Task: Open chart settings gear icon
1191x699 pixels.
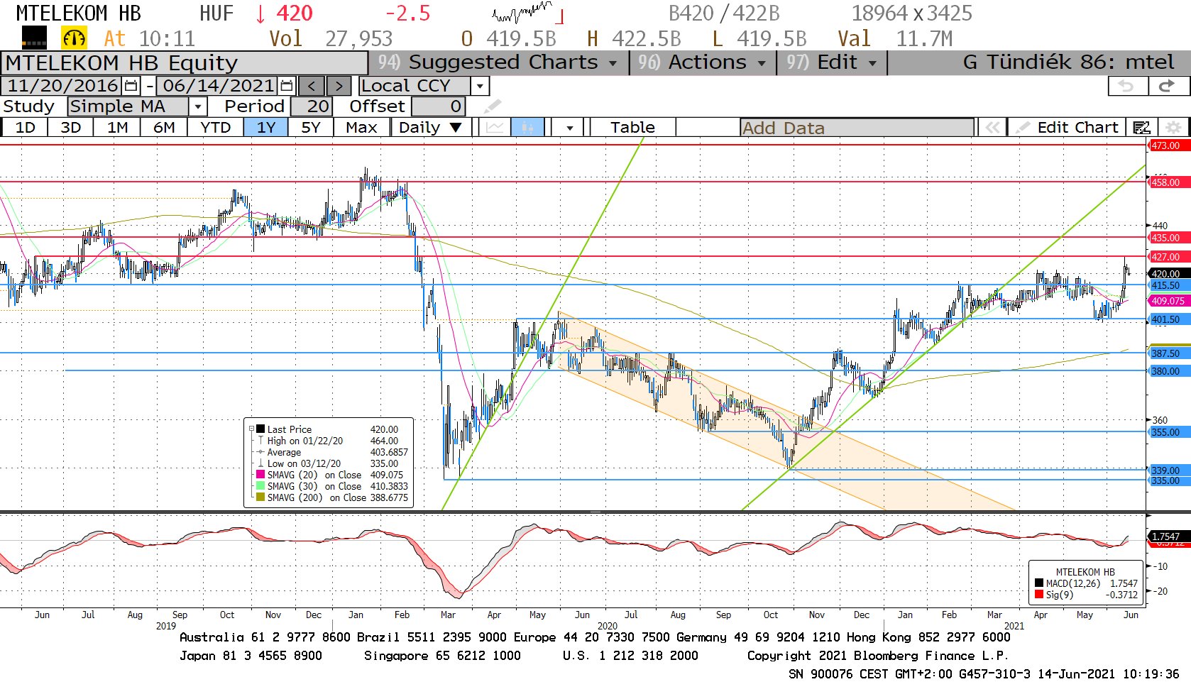Action: 1173,127
